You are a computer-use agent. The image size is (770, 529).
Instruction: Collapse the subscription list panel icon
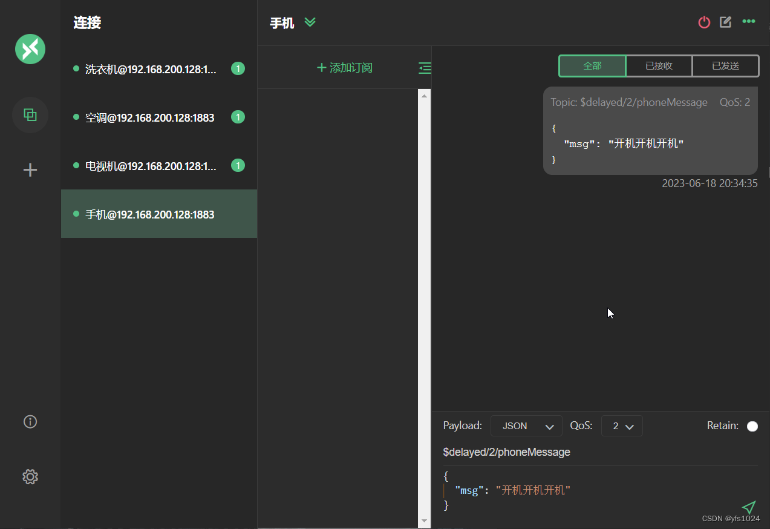(x=425, y=68)
